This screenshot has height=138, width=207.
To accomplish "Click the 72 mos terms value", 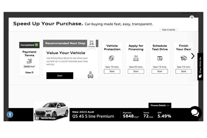I will [x=148, y=116].
